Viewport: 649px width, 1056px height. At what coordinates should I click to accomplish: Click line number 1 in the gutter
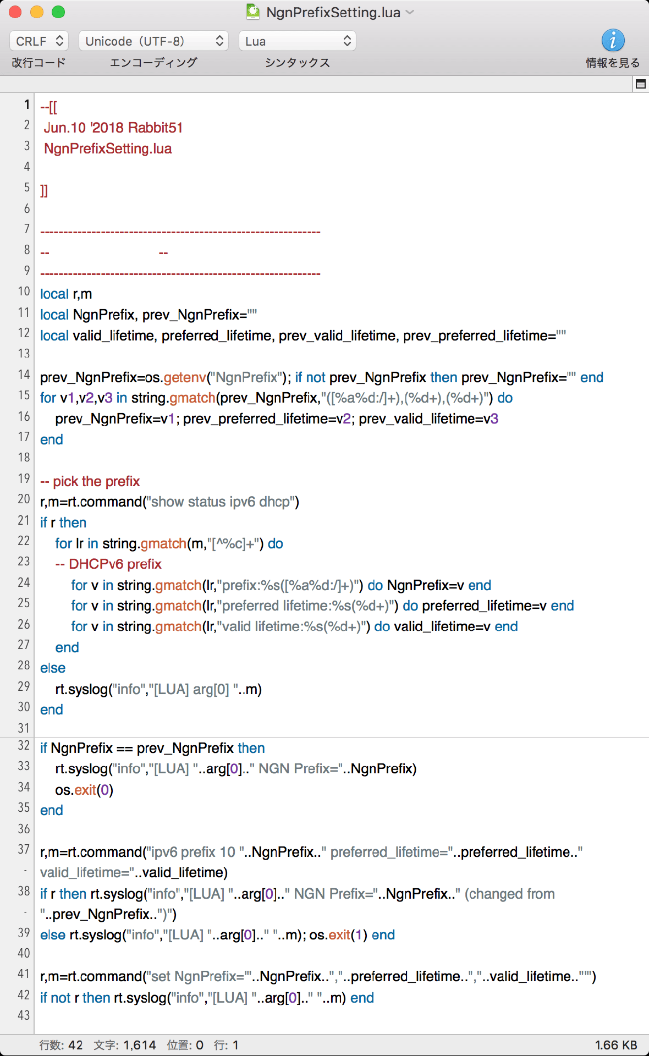26,105
